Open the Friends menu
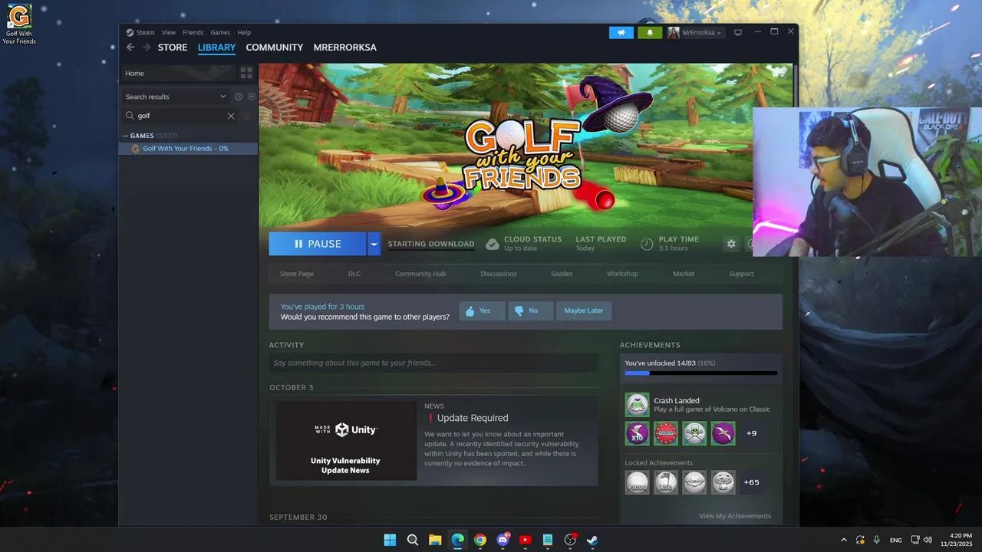Screen dimensions: 982x552 pos(193,33)
